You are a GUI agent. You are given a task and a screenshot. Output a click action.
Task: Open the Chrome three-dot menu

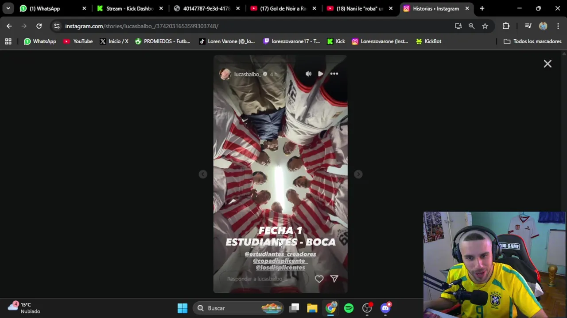click(558, 26)
